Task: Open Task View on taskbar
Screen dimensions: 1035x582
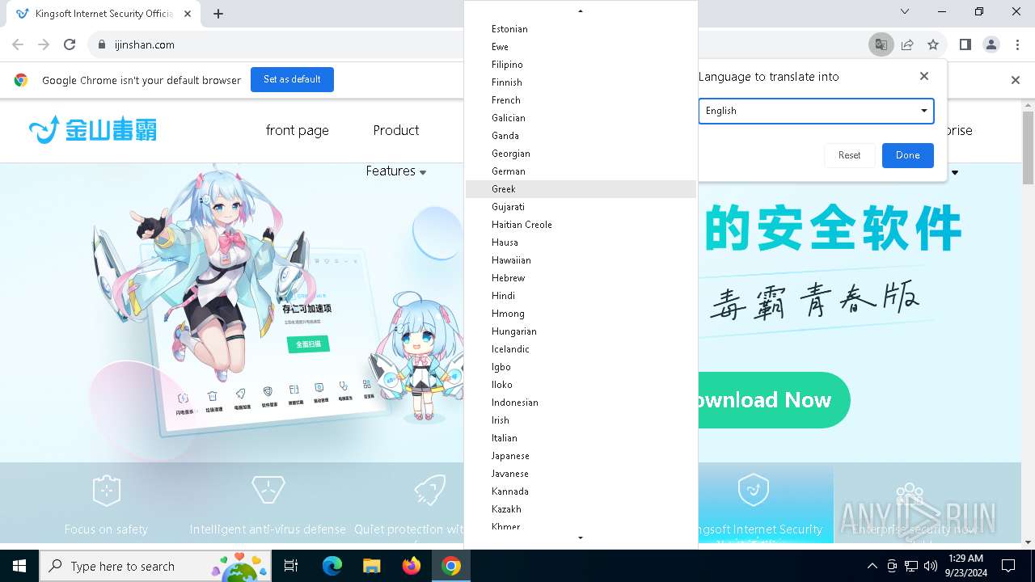Action: 291,566
